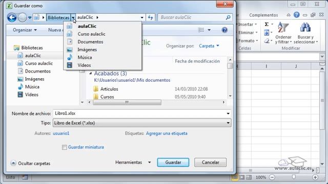
Task: Select Bibliotecas in the navigation tree
Action: tap(32, 48)
